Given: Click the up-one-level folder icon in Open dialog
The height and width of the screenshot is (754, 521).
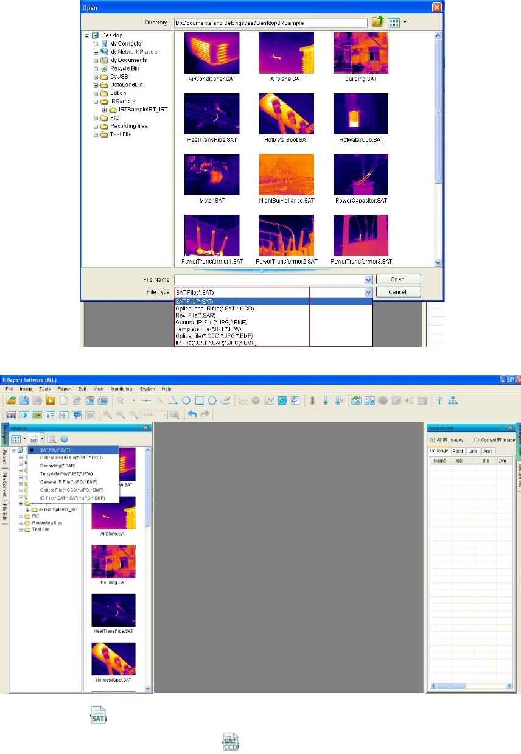Looking at the screenshot, I should tap(378, 22).
